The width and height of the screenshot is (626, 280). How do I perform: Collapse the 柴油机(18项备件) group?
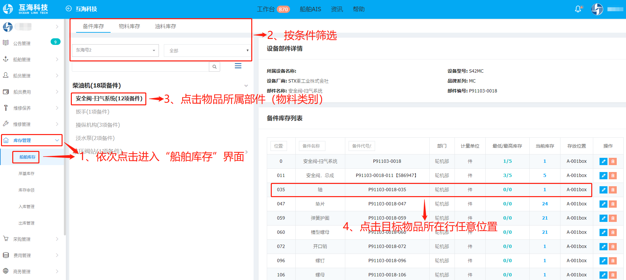[246, 86]
